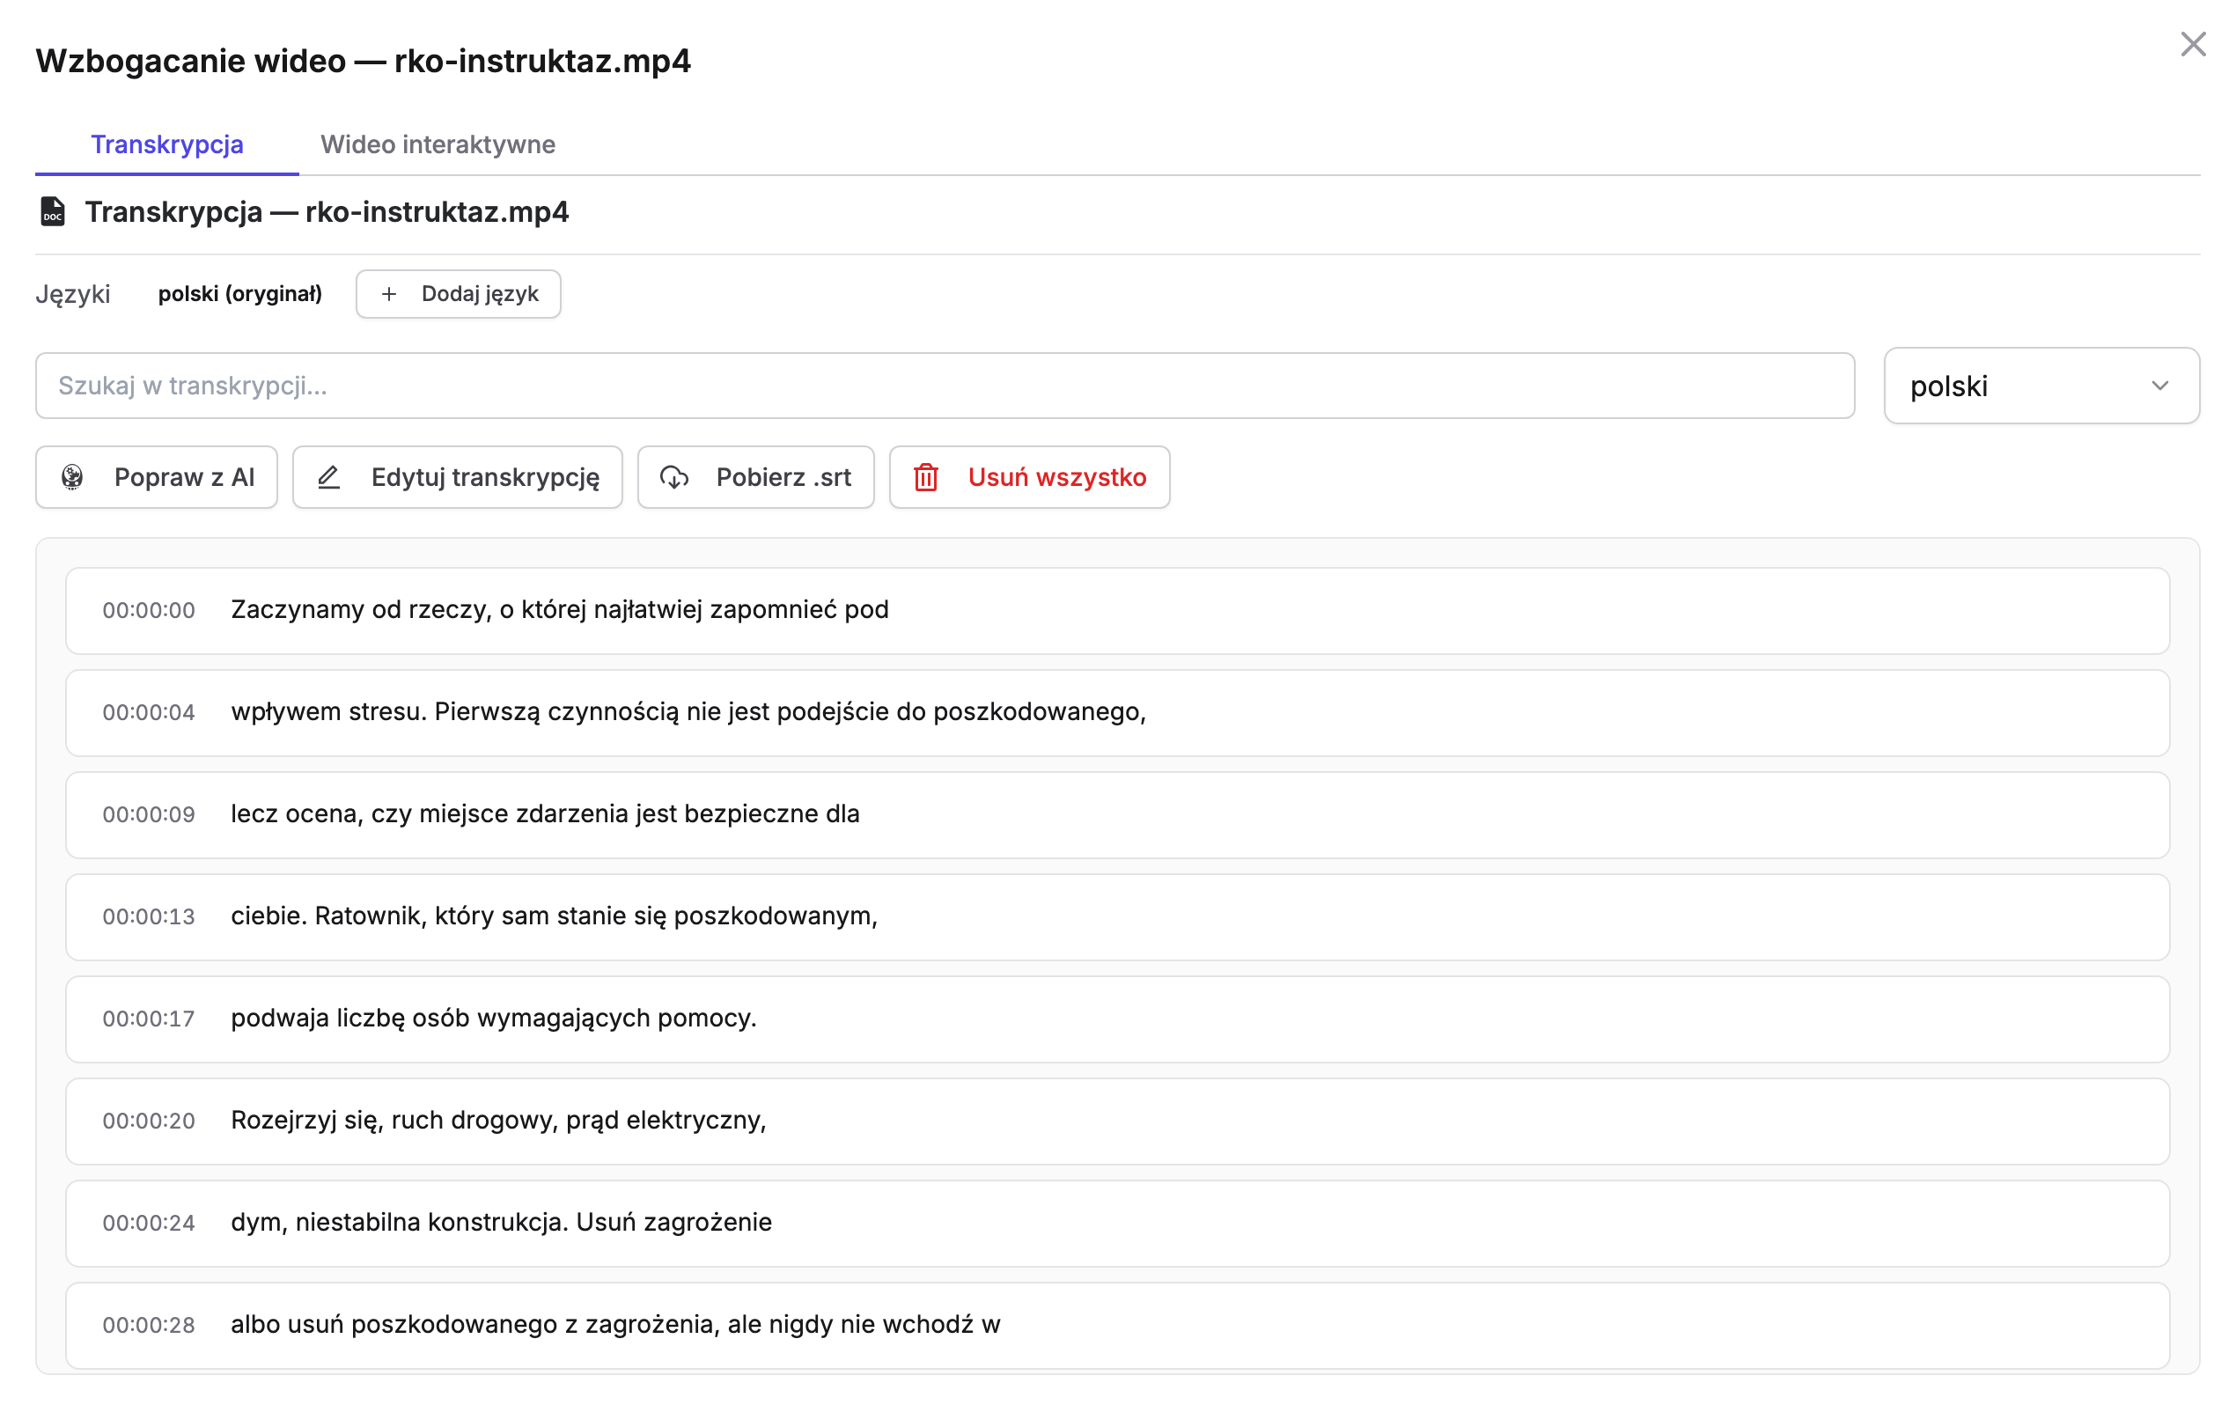Jump to timestamp 00:00:17
This screenshot has height=1405, width=2236.
(x=149, y=1019)
